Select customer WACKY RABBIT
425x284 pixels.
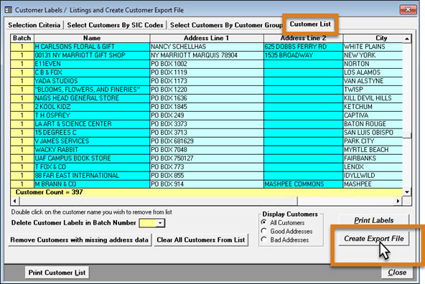click(x=92, y=150)
